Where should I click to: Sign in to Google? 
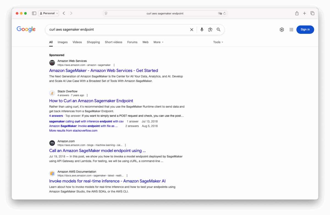(305, 29)
